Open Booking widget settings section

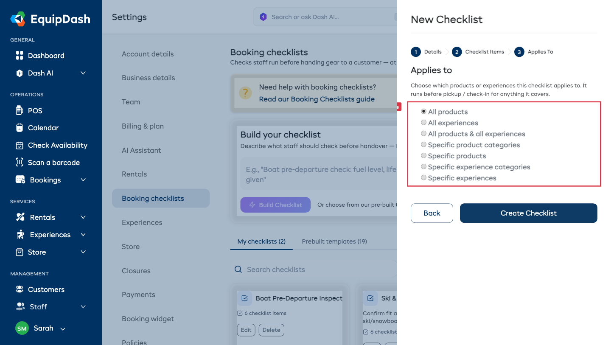click(x=148, y=319)
